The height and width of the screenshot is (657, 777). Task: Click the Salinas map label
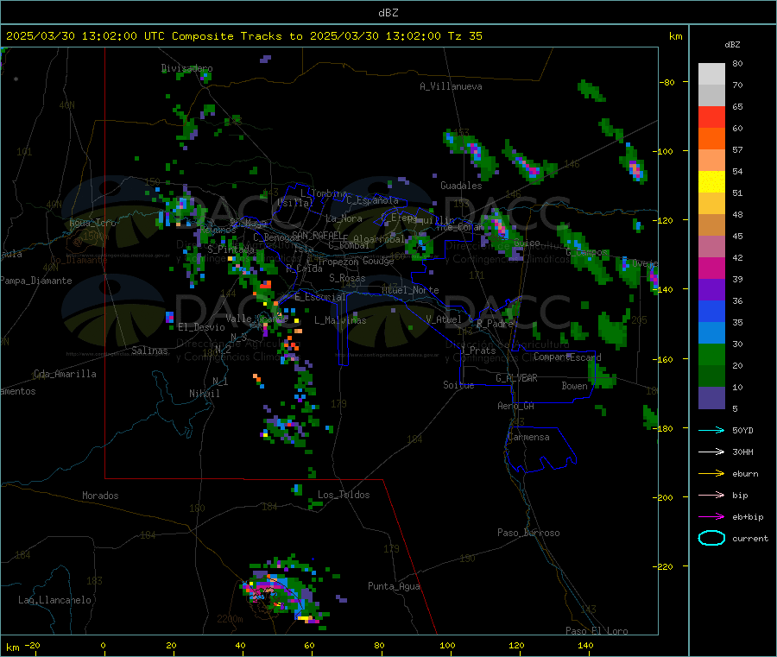click(149, 351)
